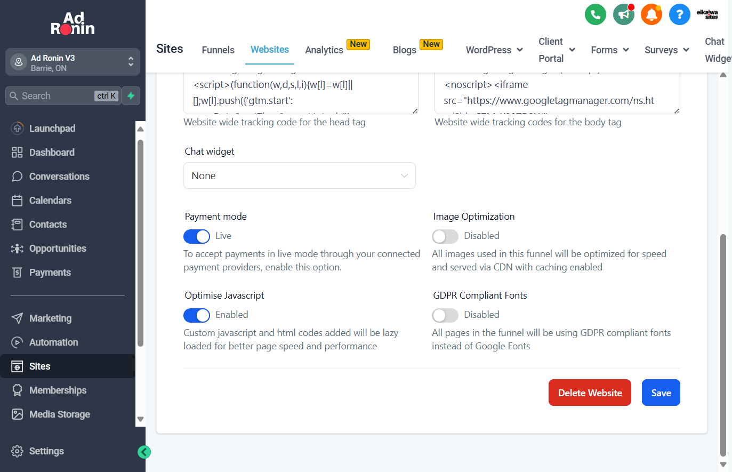
Task: Expand the Client Portal menu
Action: tap(557, 50)
